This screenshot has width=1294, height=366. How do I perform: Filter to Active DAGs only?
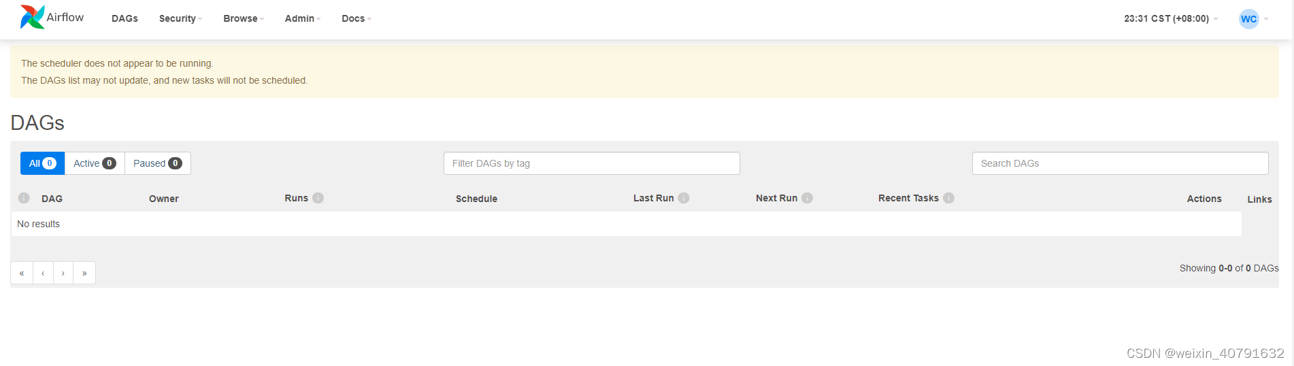(x=95, y=163)
